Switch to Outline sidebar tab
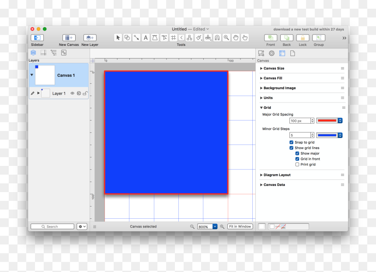The height and width of the screenshot is (272, 376). click(54, 52)
